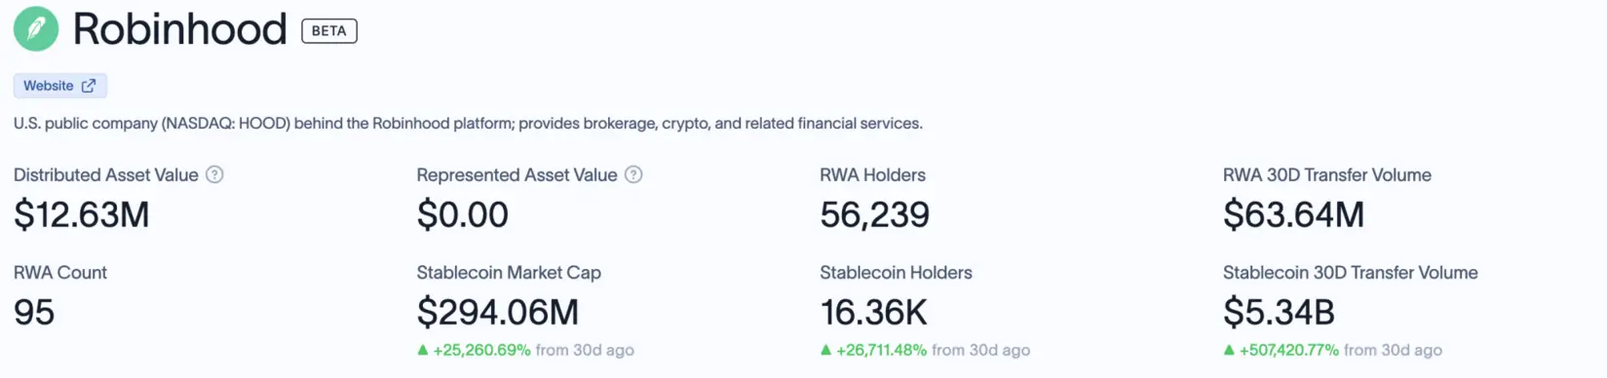
Task: Click the BETA badge next to Robinhood
Action: pos(329,31)
